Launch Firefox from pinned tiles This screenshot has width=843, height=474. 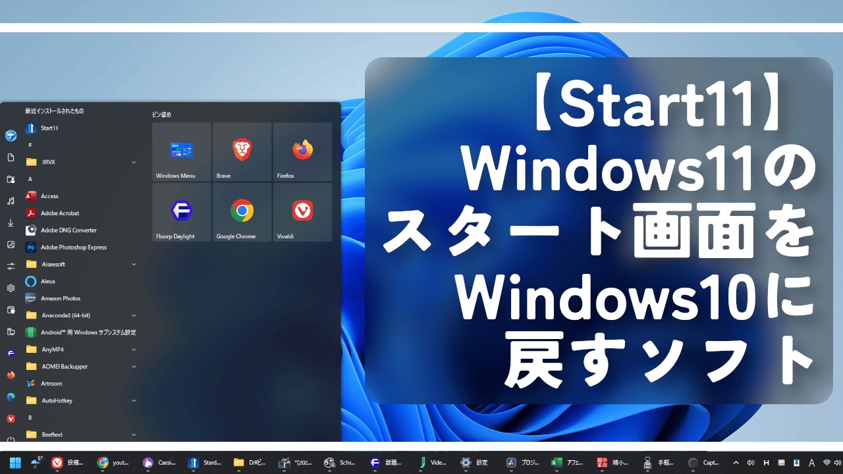[302, 151]
